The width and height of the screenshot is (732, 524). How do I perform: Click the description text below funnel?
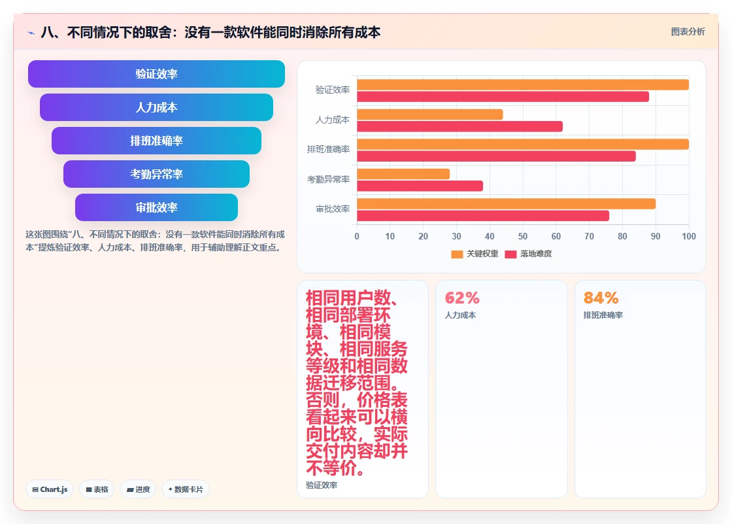(155, 241)
